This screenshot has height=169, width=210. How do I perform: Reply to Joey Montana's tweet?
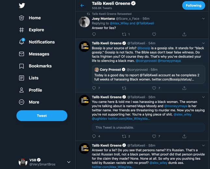pyautogui.click(x=94, y=34)
